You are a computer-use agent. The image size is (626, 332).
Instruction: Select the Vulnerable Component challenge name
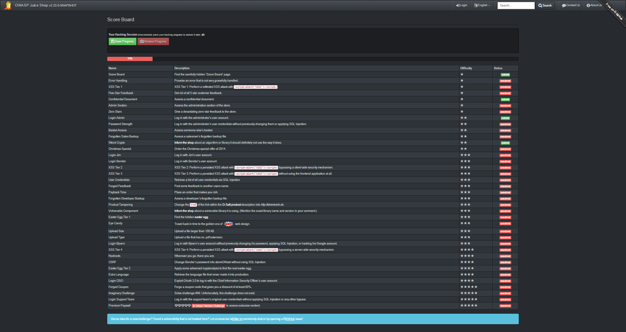point(123,211)
